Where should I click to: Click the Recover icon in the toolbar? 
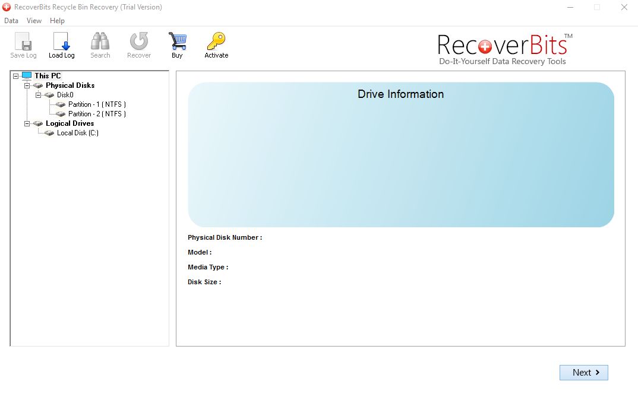(x=138, y=42)
